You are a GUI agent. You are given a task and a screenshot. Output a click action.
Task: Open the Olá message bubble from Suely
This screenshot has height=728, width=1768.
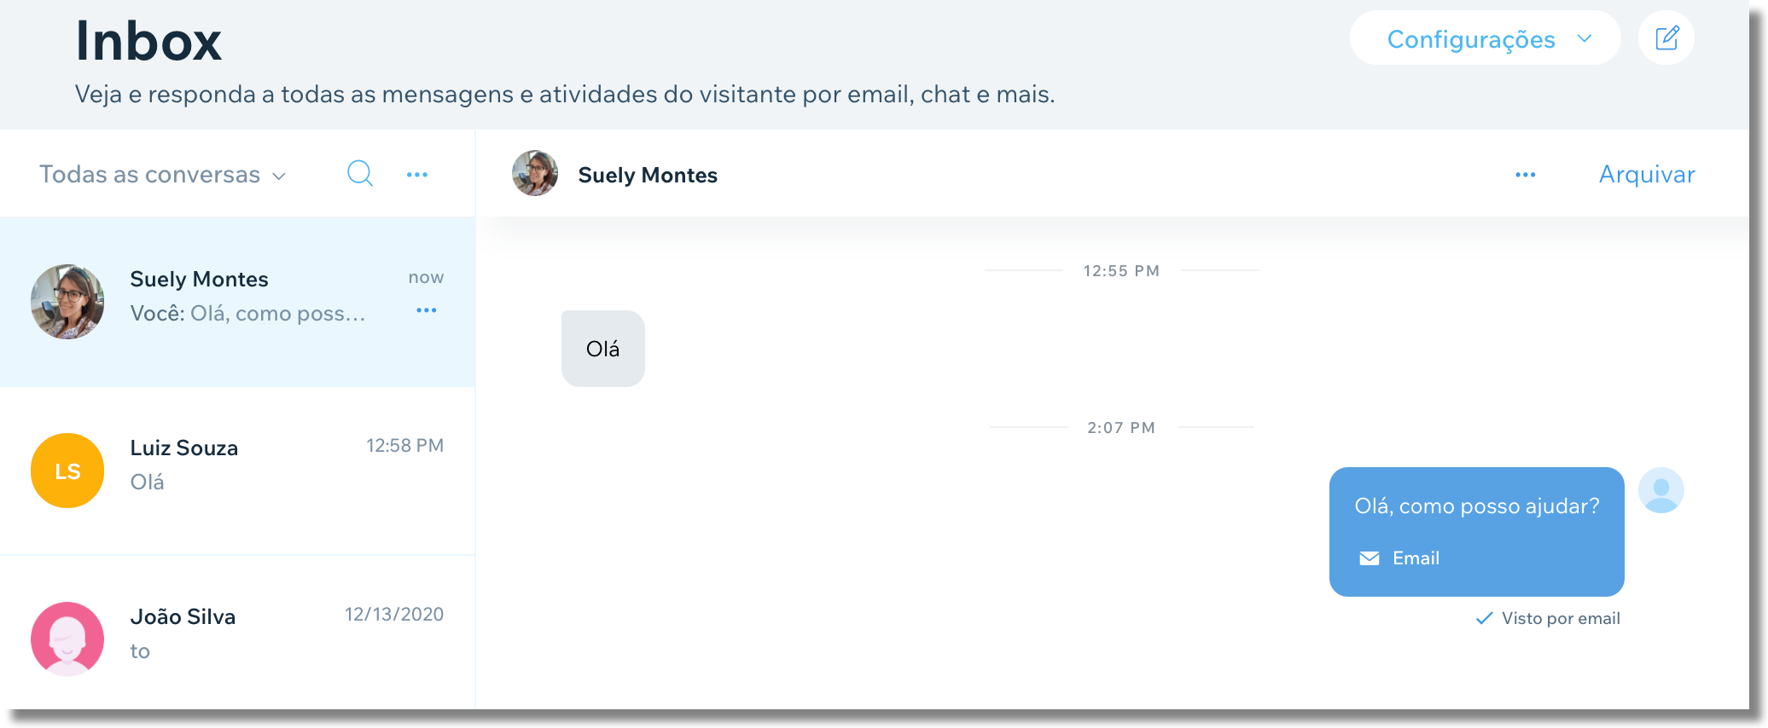tap(602, 348)
